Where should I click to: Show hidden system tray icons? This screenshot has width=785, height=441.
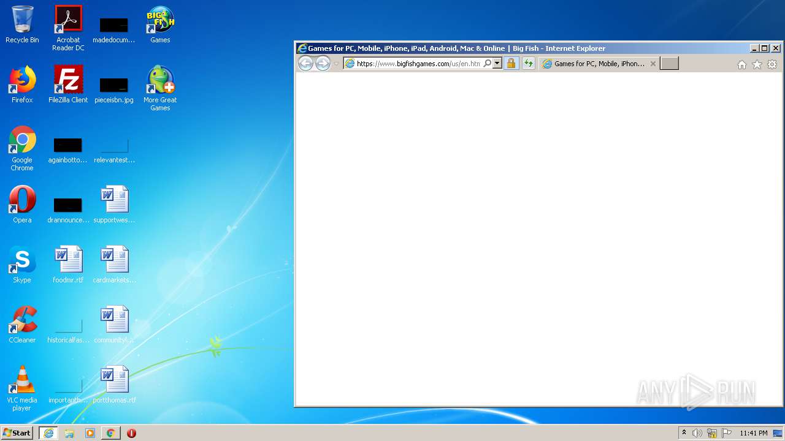[x=684, y=433]
